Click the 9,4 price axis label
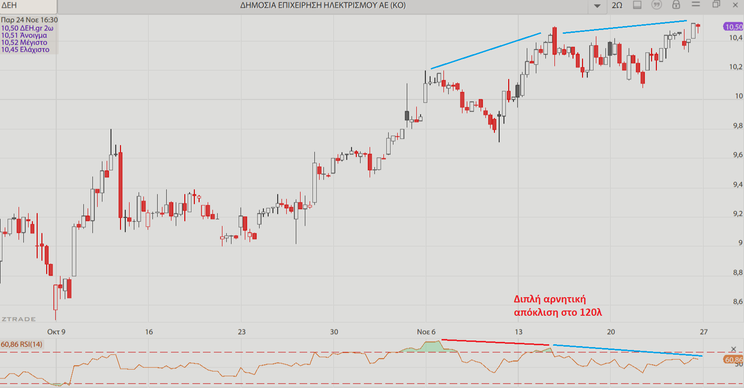The height and width of the screenshot is (388, 744). 738,184
